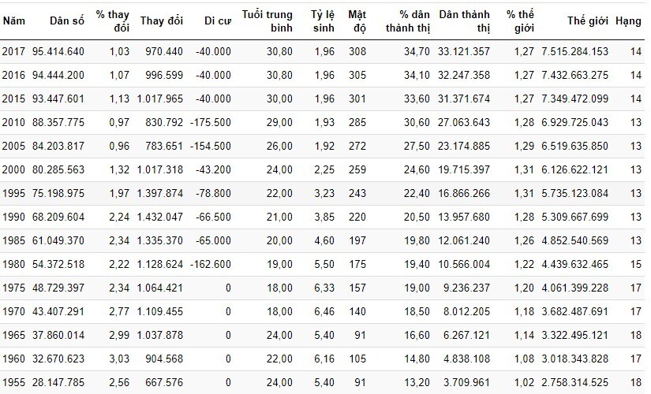Image resolution: width=651 pixels, height=394 pixels.
Task: Select the 1975 year row
Action: (322, 288)
